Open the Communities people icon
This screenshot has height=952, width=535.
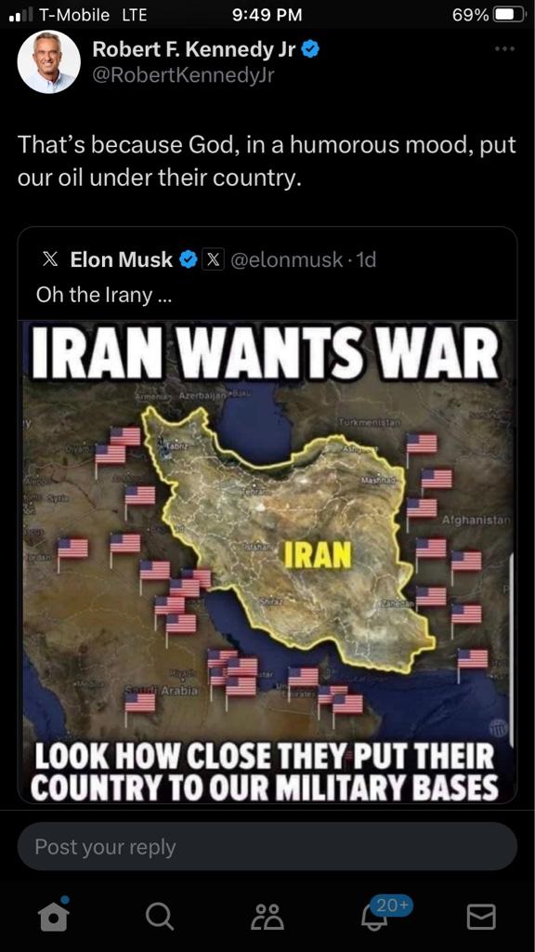267,916
